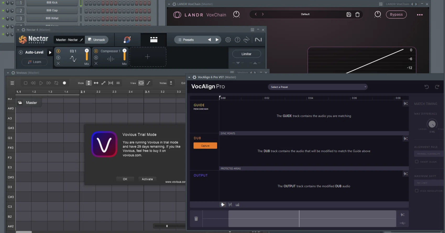Viewport: 445px width, 233px height.
Task: Switch Vovious view to pitch curve
Action: [149, 83]
